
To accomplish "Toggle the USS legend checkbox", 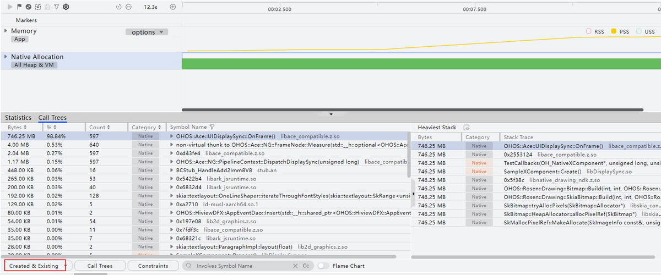I will pos(631,32).
